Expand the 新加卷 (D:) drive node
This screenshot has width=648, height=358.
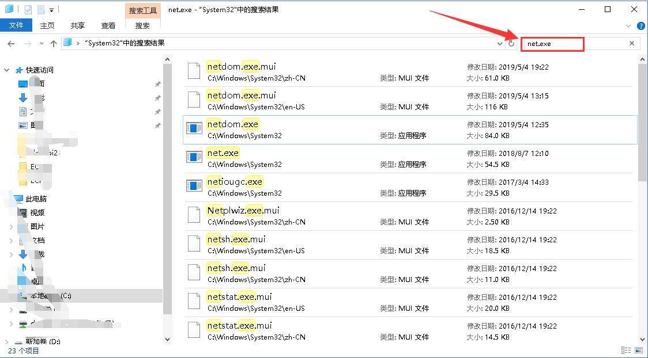point(6,342)
